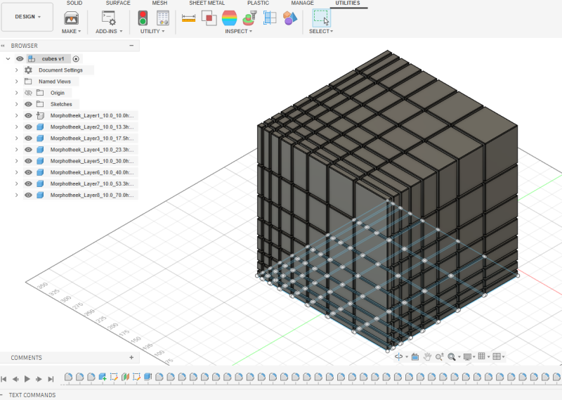Switch to the SOLID tab
This screenshot has width=562, height=400.
[74, 3]
